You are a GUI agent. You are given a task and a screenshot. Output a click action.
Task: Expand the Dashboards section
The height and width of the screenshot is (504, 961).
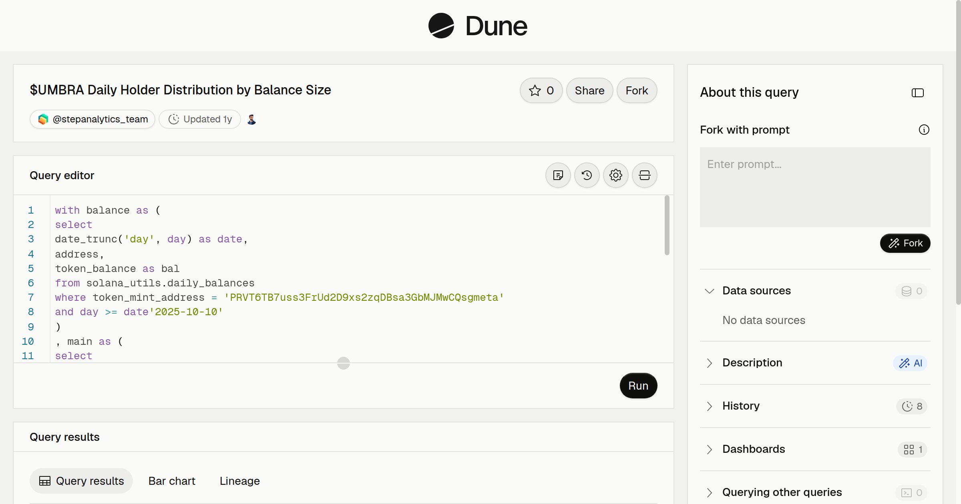709,449
